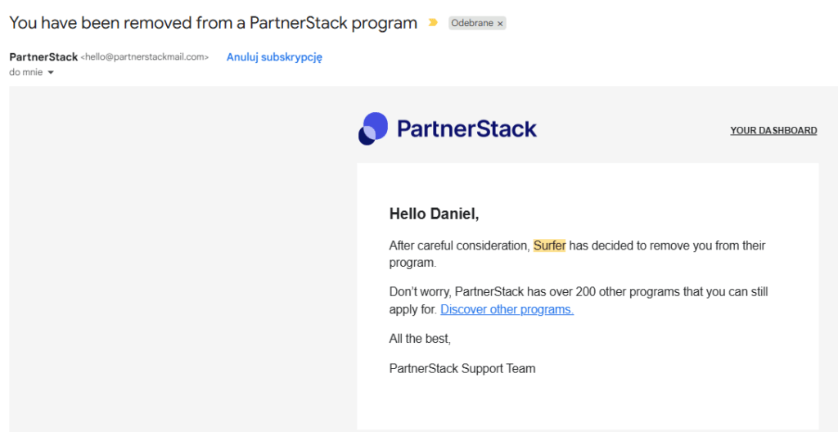Click the 'Anuluj subskrypcję' unsubscribe link
838x432 pixels.
pos(274,57)
